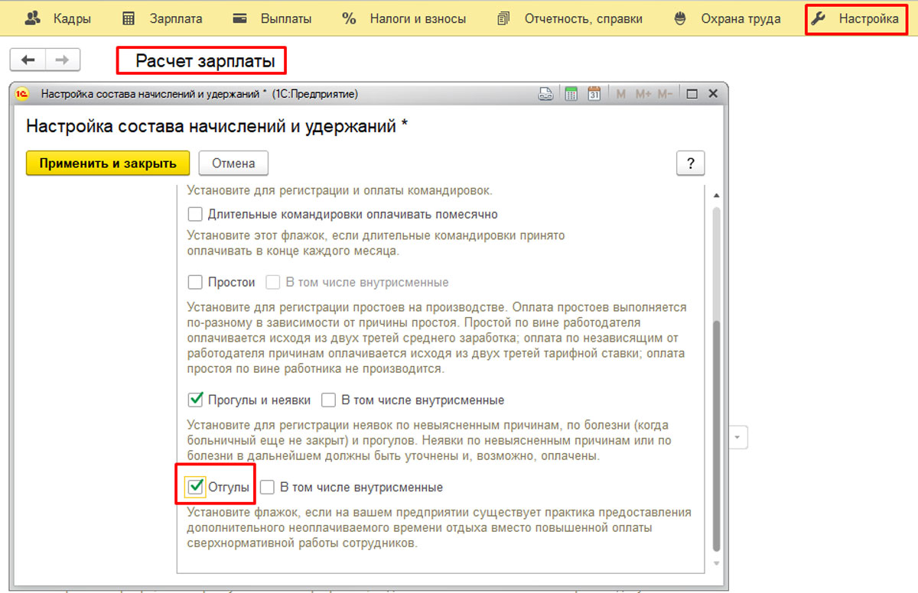Viewport: 918px width, 593px height.
Task: Toggle Длительные командировки оплачивать помесячно checkbox
Action: pos(196,214)
